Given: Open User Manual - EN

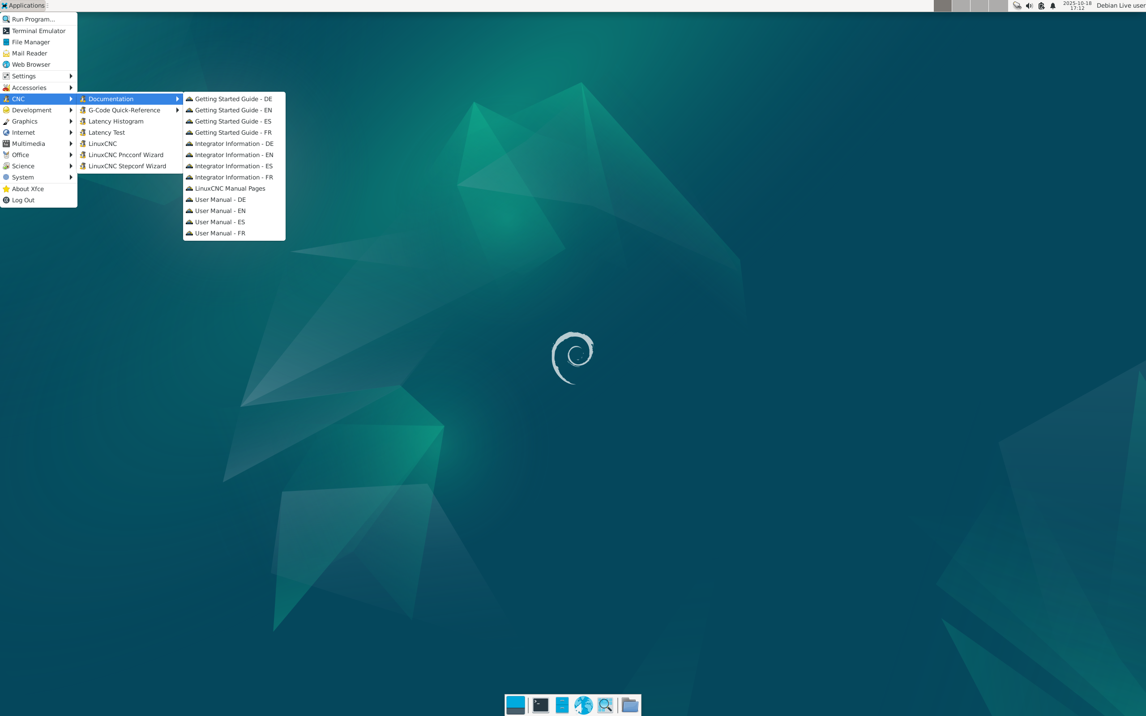Looking at the screenshot, I should 235,211.
